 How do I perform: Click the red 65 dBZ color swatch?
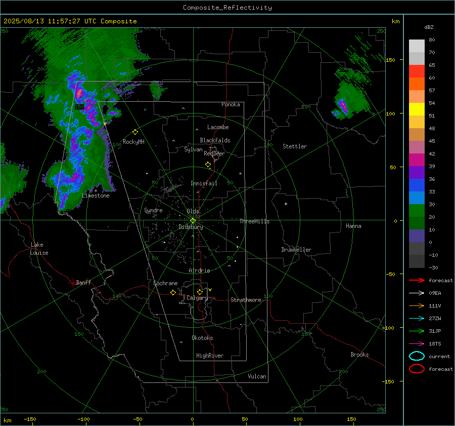417,71
